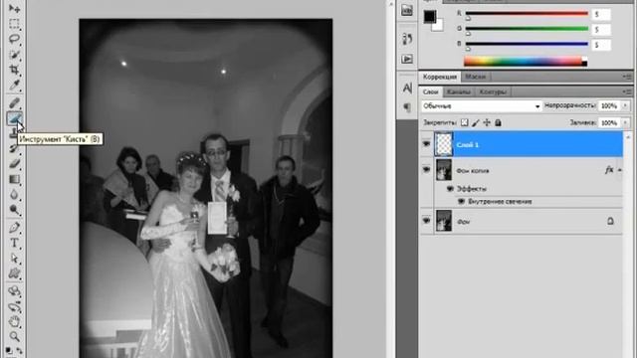637x358 pixels.
Task: Toggle visibility of Внутреннее свечение effect
Action: [461, 201]
